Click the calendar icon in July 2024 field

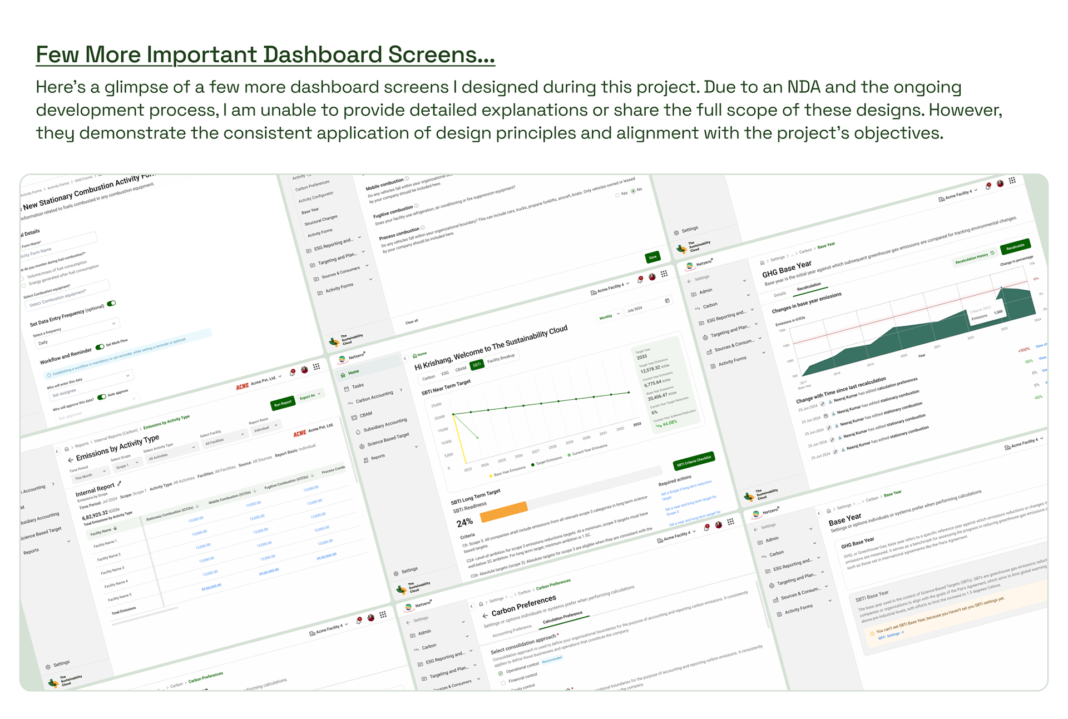[667, 301]
